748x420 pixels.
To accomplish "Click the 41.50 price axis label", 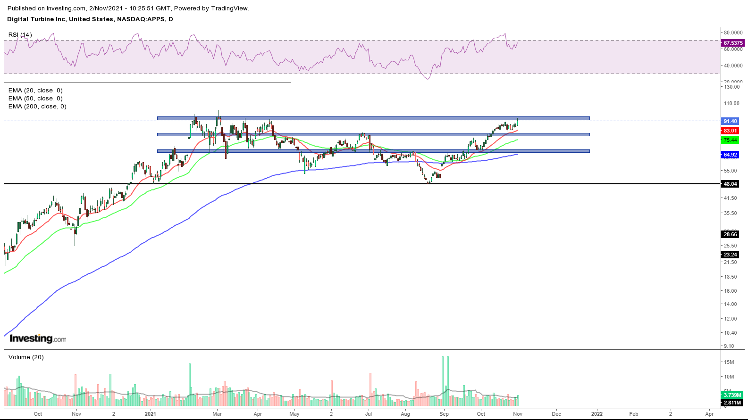I will pos(731,198).
